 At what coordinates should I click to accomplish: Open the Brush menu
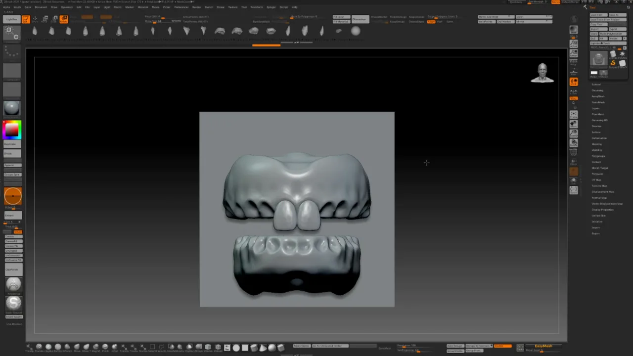pos(17,7)
